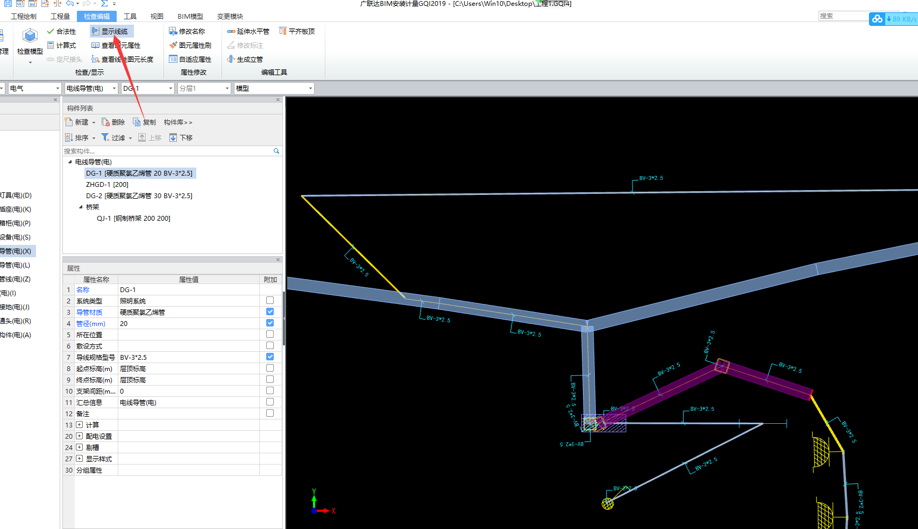Uncheck 附加 checkbox for 导管材质 row
Image resolution: width=918 pixels, height=529 pixels.
point(270,312)
